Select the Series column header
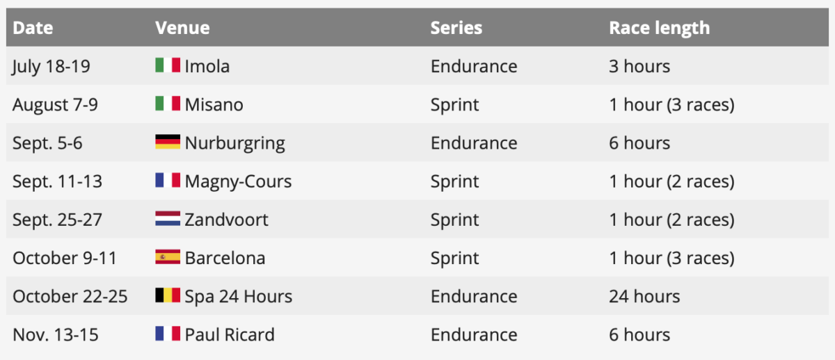The width and height of the screenshot is (835, 360). click(x=456, y=28)
